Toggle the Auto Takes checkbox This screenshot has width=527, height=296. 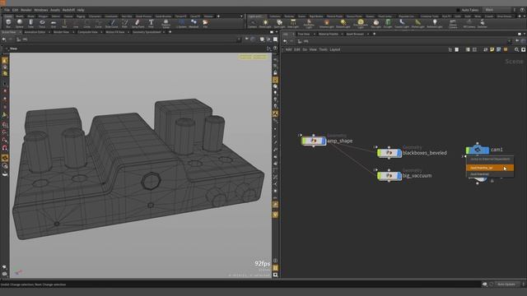click(458, 10)
